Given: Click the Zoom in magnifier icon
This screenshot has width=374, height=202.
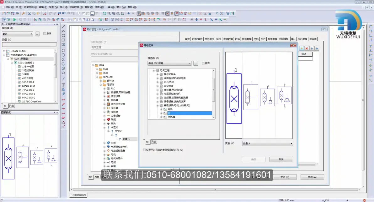Looking at the screenshot, I should point(114,13).
